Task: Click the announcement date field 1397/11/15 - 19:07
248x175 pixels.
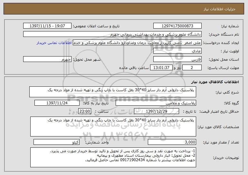Action: click(47, 26)
